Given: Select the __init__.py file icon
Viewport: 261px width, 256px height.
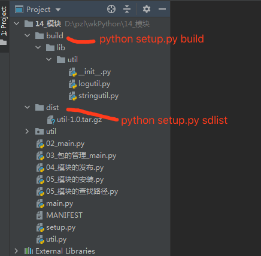Looking at the screenshot, I should (72, 72).
